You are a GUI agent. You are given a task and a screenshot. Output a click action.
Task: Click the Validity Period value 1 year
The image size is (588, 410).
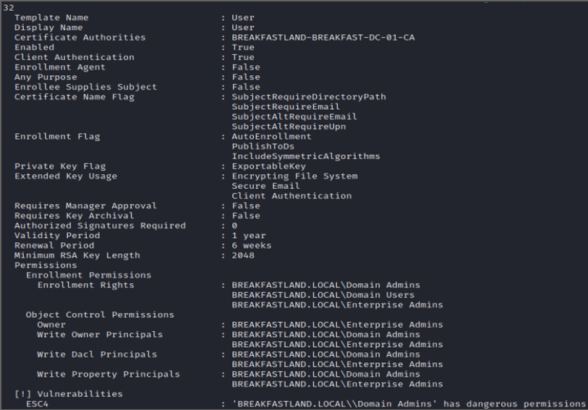pyautogui.click(x=249, y=236)
